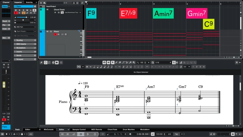Adjust Inspector pan slider

[23, 20]
